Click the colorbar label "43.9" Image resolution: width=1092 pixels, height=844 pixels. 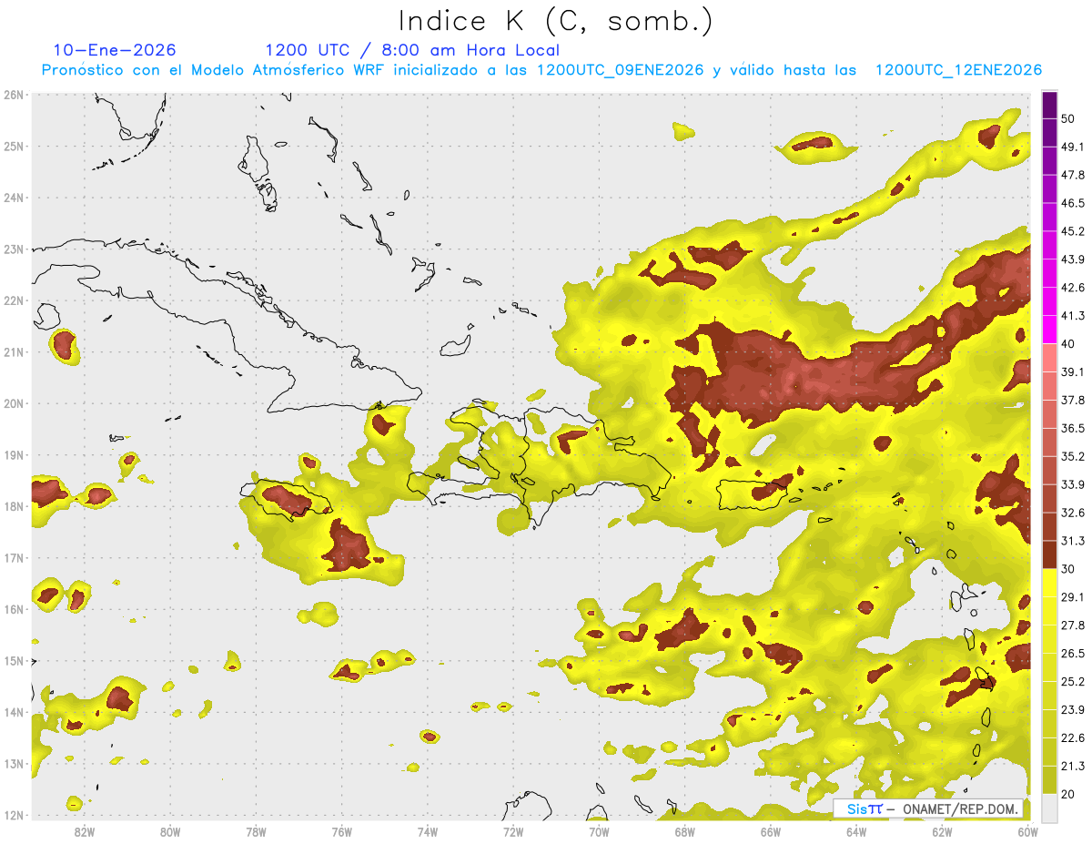(1072, 259)
